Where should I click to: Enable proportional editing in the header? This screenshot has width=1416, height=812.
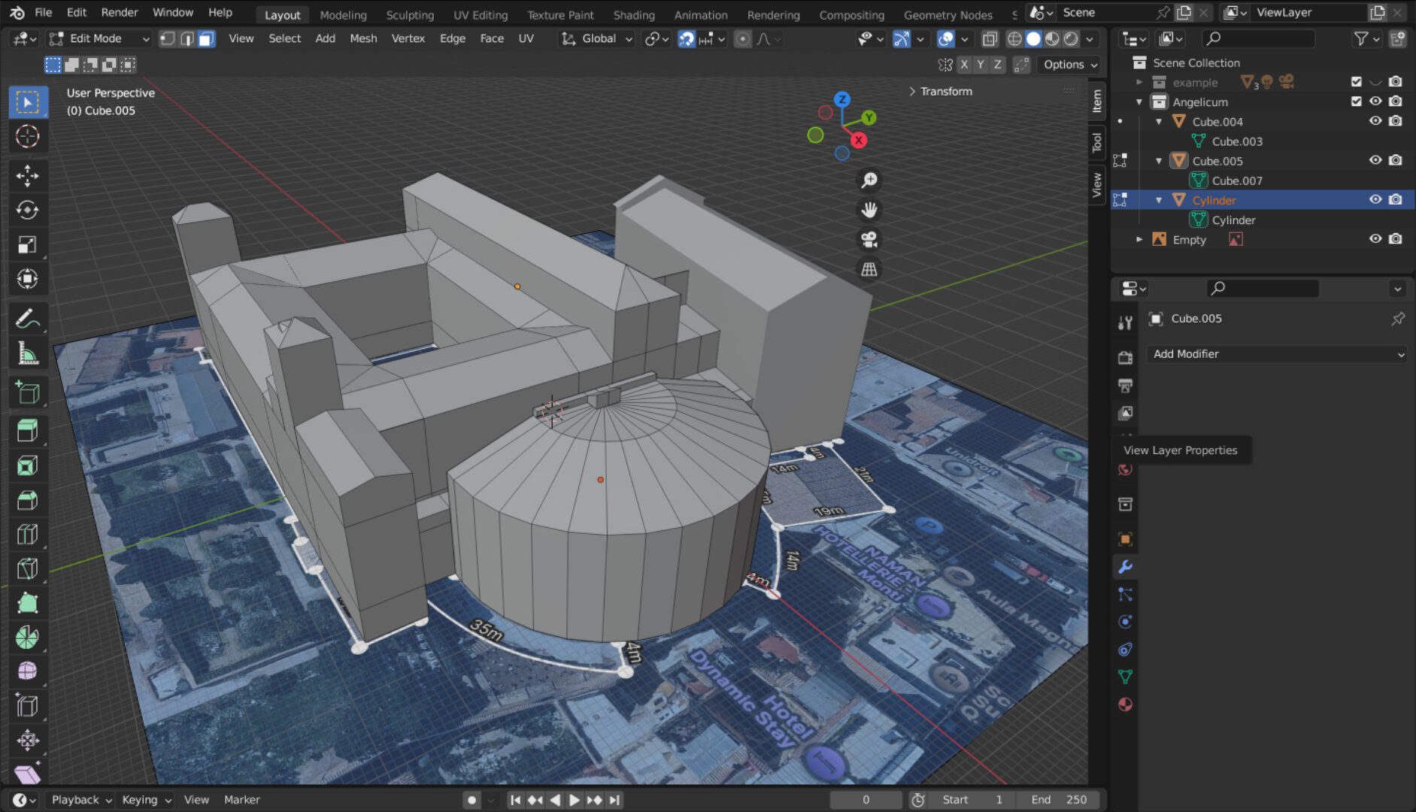[x=742, y=38]
